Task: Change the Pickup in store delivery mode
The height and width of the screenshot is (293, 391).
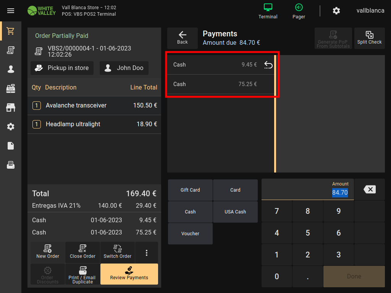Action: (x=62, y=68)
